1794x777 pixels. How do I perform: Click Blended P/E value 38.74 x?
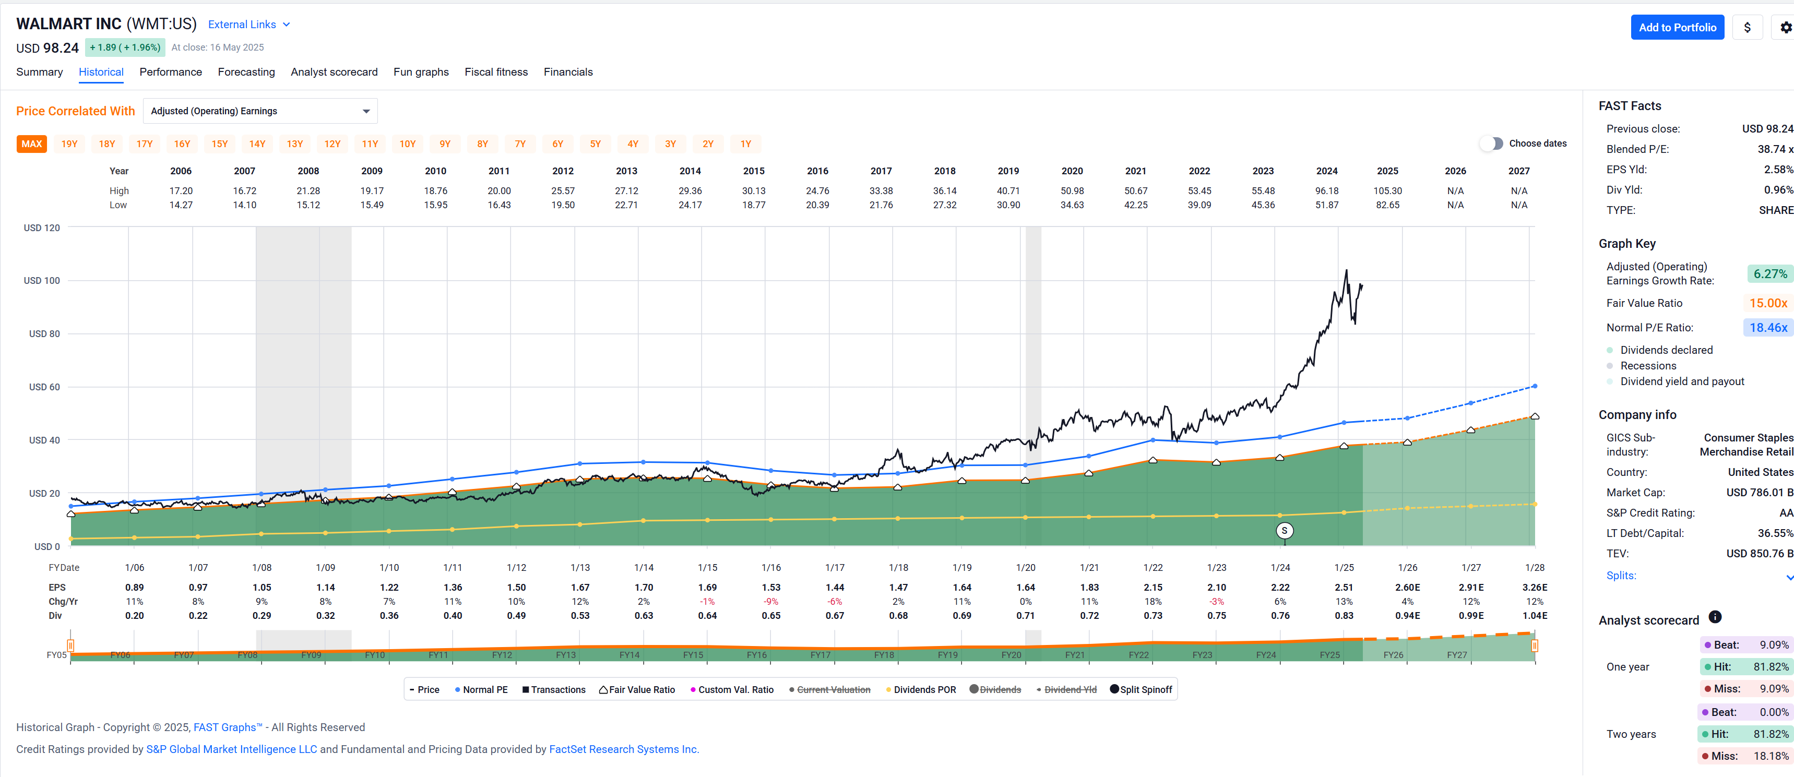pos(1775,149)
